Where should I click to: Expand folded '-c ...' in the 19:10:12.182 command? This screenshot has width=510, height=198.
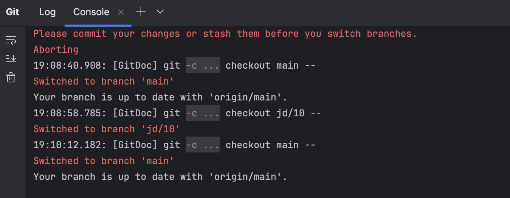(203, 145)
